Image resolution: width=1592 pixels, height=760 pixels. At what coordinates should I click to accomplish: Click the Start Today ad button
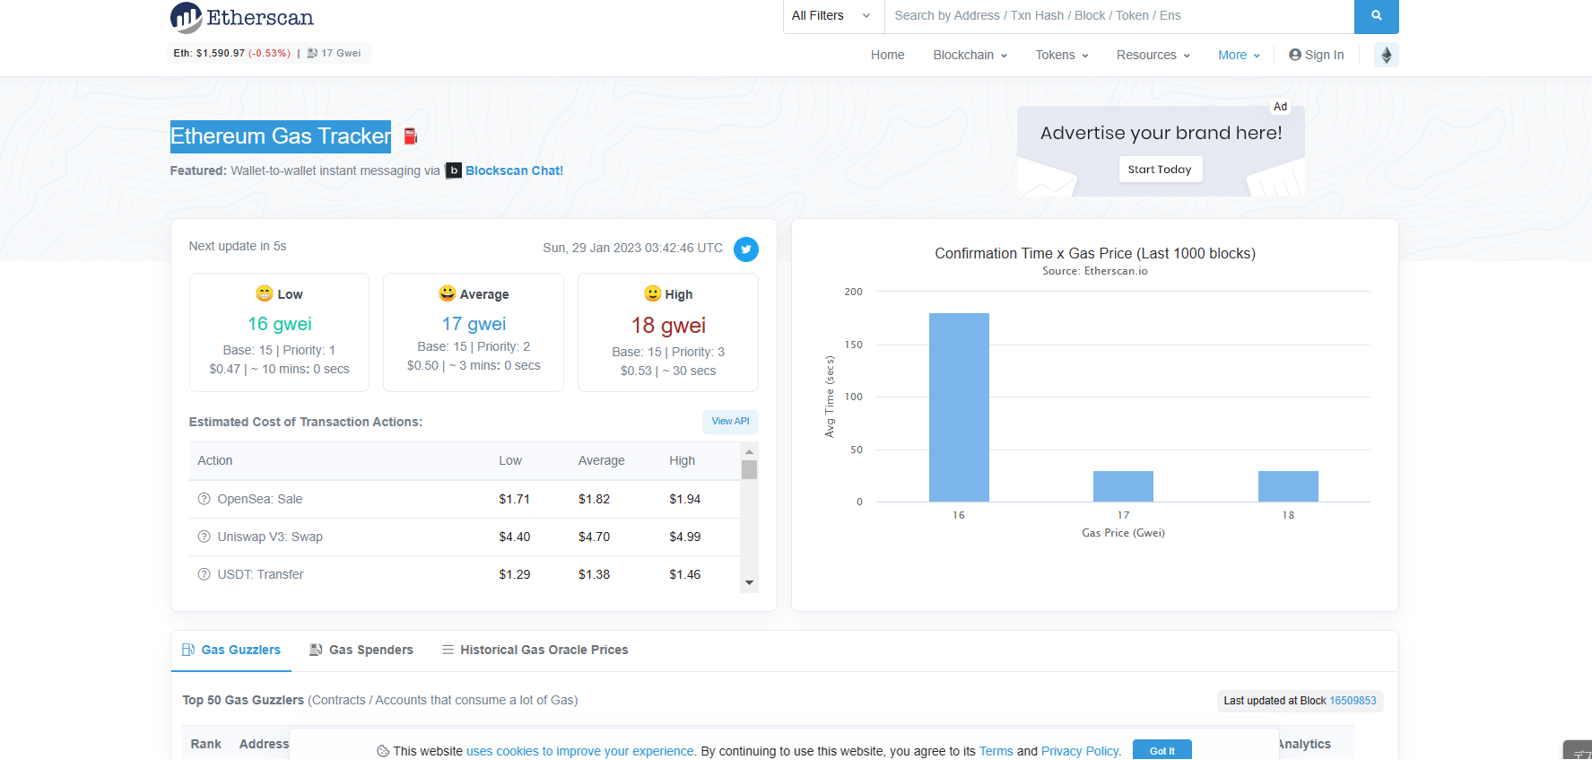coord(1160,169)
